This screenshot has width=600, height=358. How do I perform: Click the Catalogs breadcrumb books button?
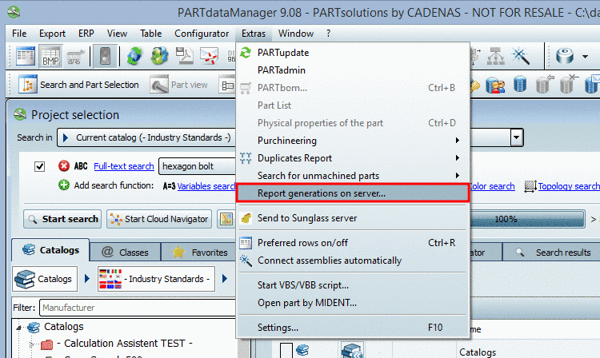44,279
